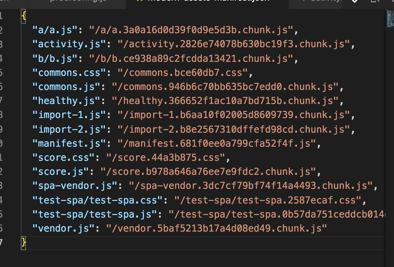This screenshot has width=394, height=267.
Task: Select the commons.946b6c70bb635bc7edd0.chunk.js value
Action: click(225, 87)
